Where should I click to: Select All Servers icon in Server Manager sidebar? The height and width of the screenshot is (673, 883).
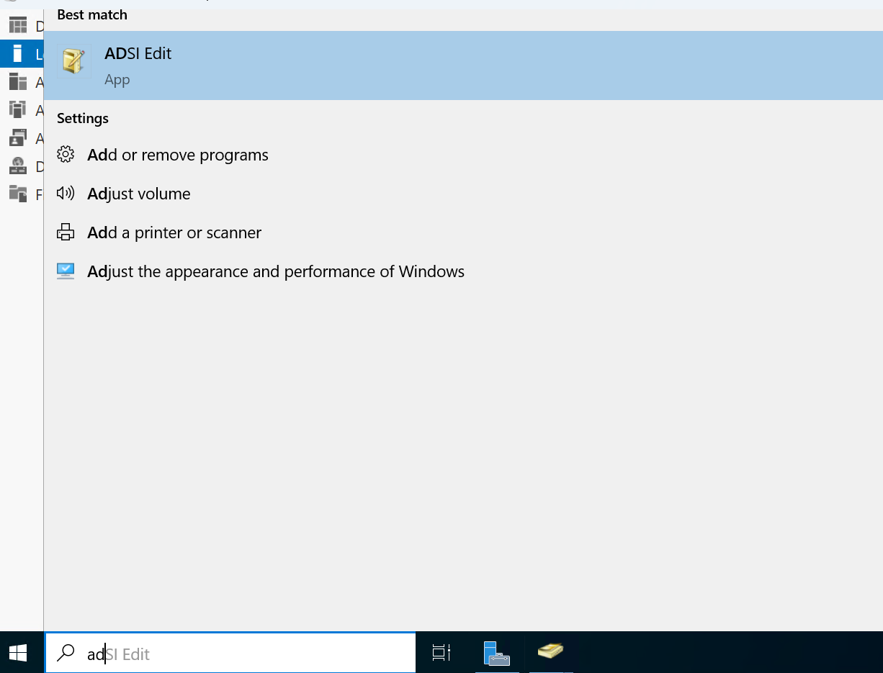18,82
